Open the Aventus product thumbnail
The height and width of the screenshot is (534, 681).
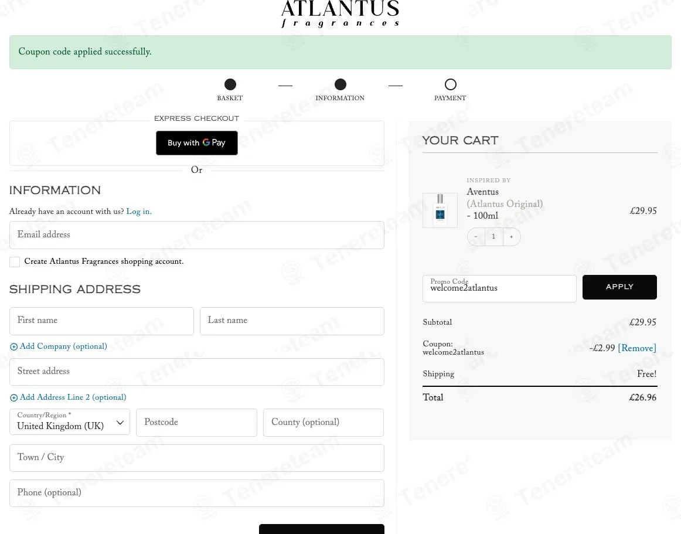pyautogui.click(x=440, y=210)
